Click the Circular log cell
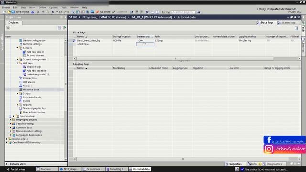This screenshot has width=306, height=172. click(x=252, y=40)
